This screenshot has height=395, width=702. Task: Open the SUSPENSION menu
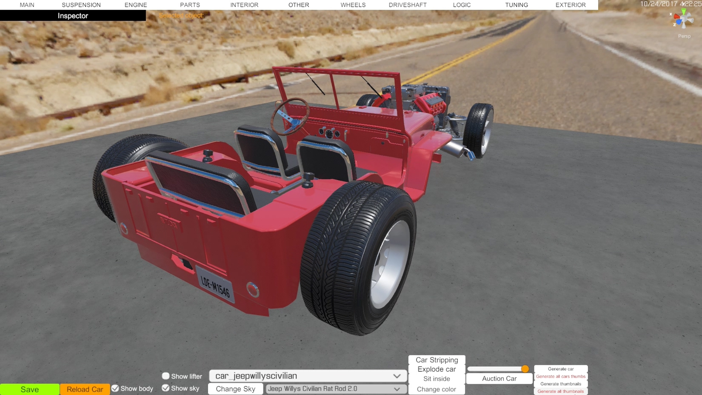(x=81, y=5)
